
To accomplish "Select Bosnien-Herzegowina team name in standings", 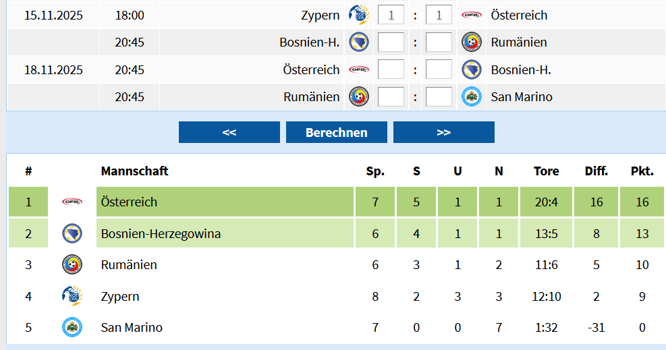I will [x=161, y=233].
